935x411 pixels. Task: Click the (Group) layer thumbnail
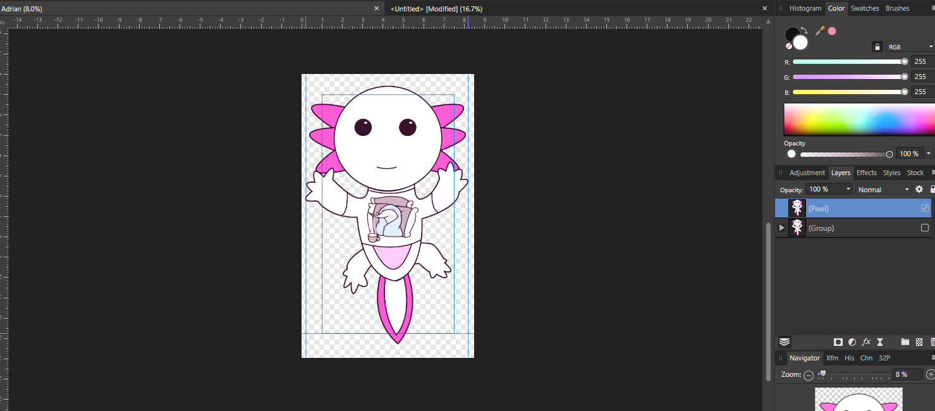tap(797, 228)
